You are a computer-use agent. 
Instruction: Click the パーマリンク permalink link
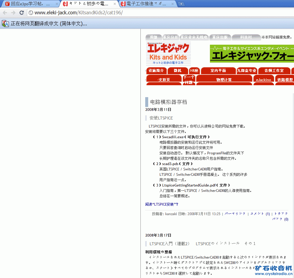(x=235, y=214)
